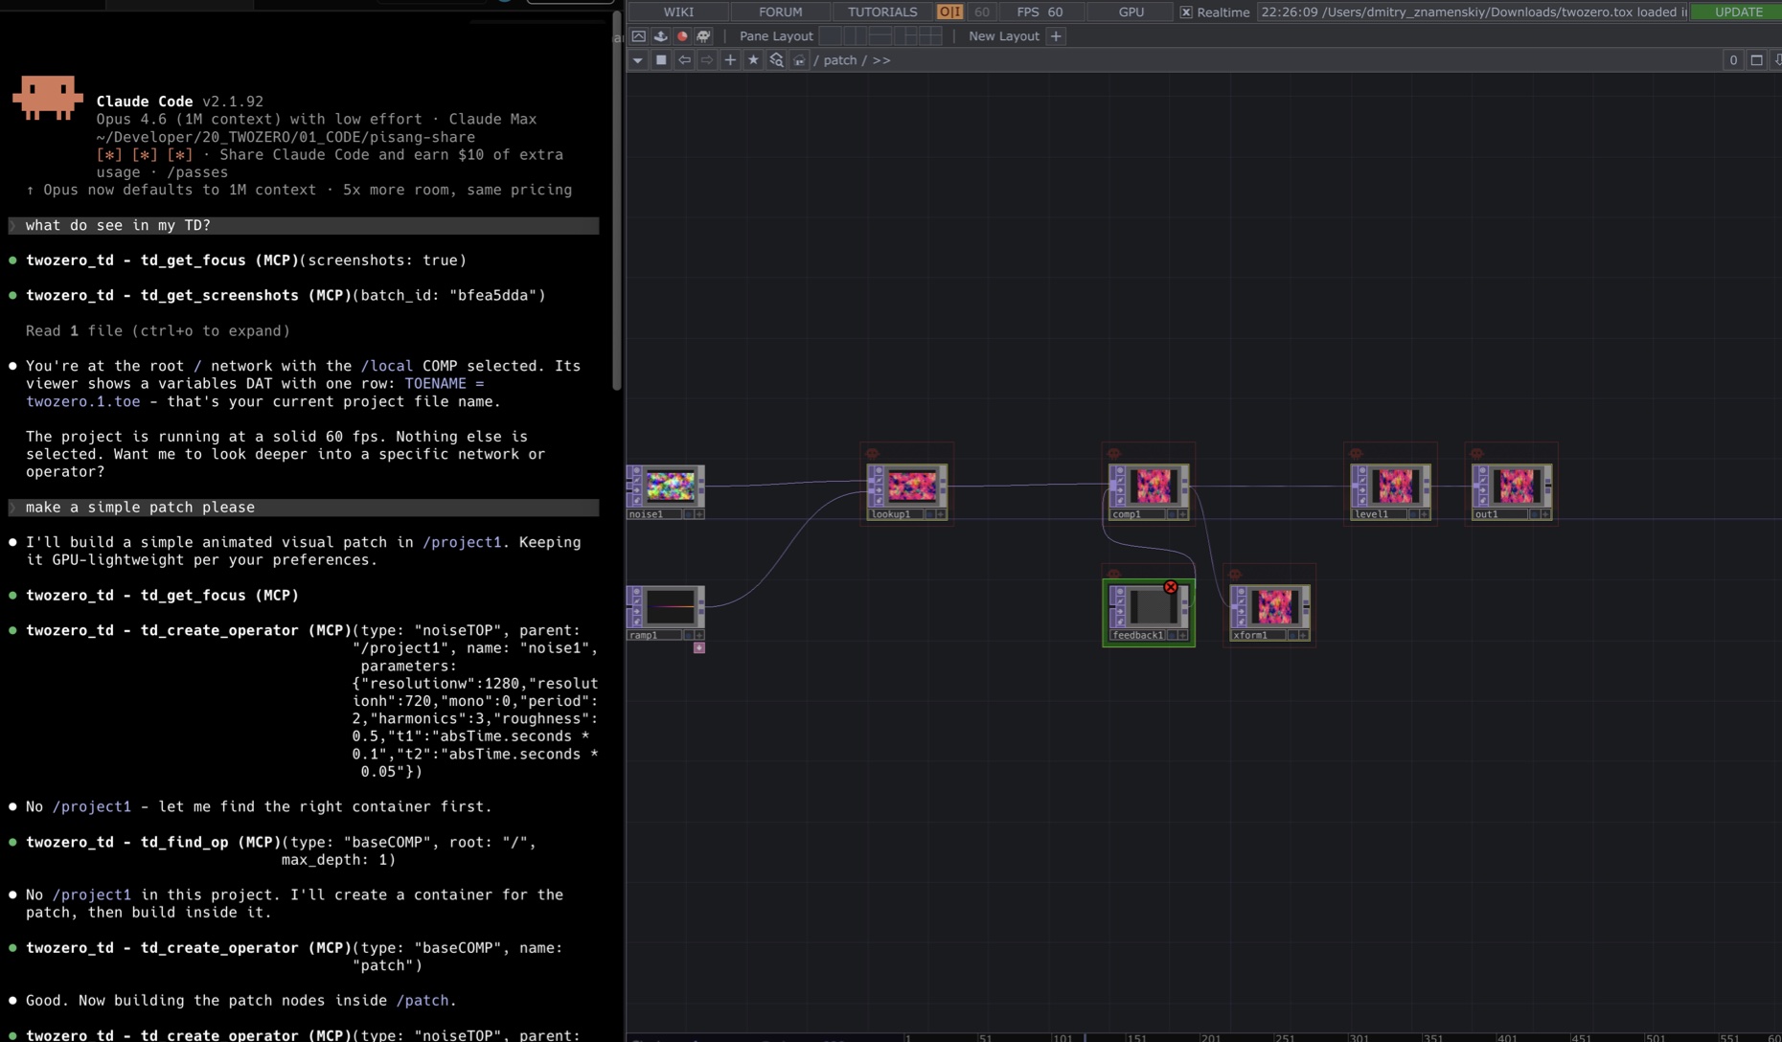
Task: Expand the first prompt 'what do see in my TD?'
Action: [13, 226]
